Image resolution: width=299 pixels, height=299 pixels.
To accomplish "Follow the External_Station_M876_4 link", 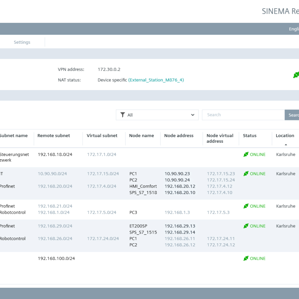I will pos(156,80).
